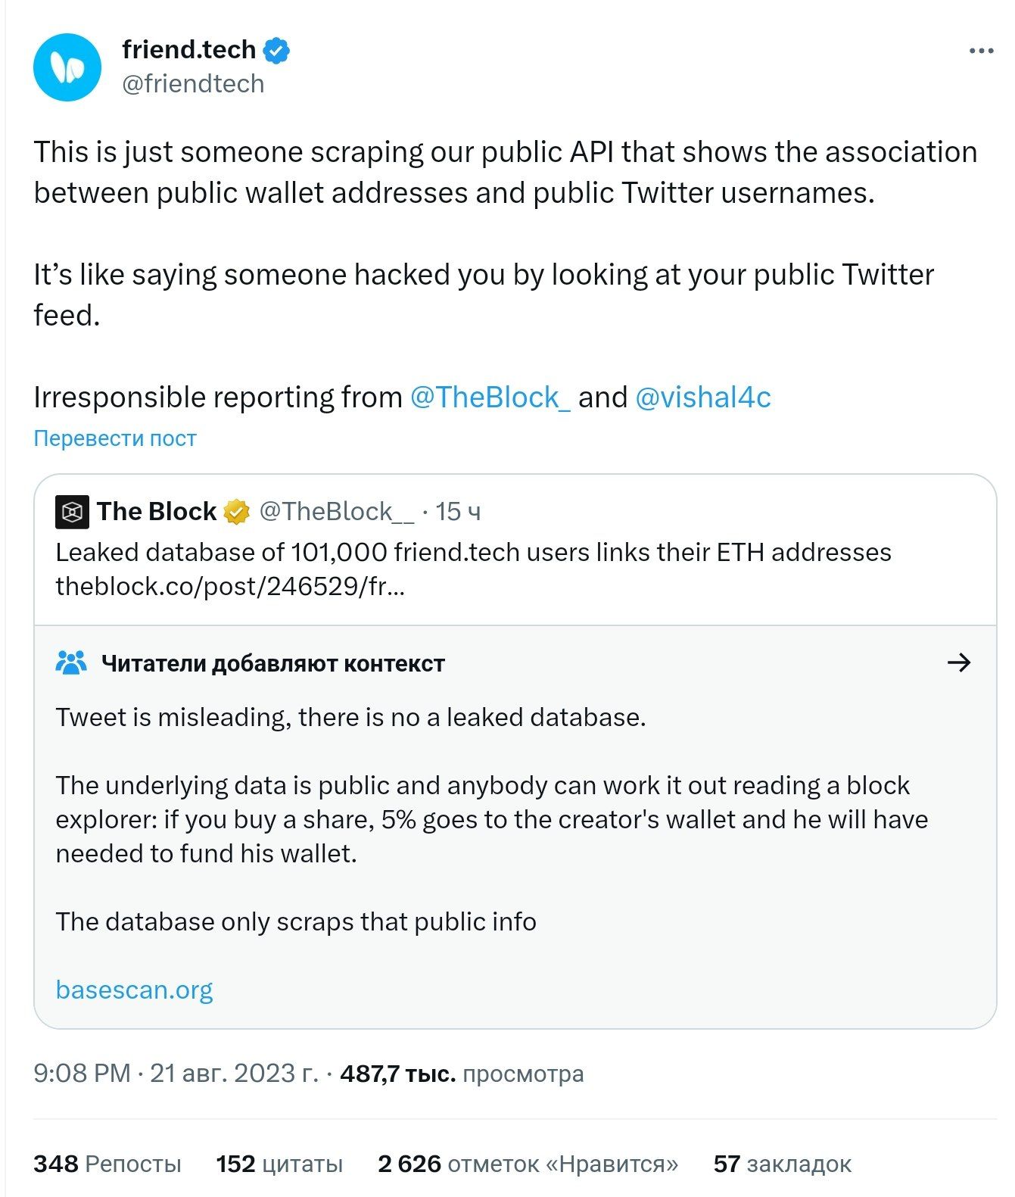Click the @TheBlock__ handle in quoted post
This screenshot has width=1015, height=1197.
click(337, 512)
